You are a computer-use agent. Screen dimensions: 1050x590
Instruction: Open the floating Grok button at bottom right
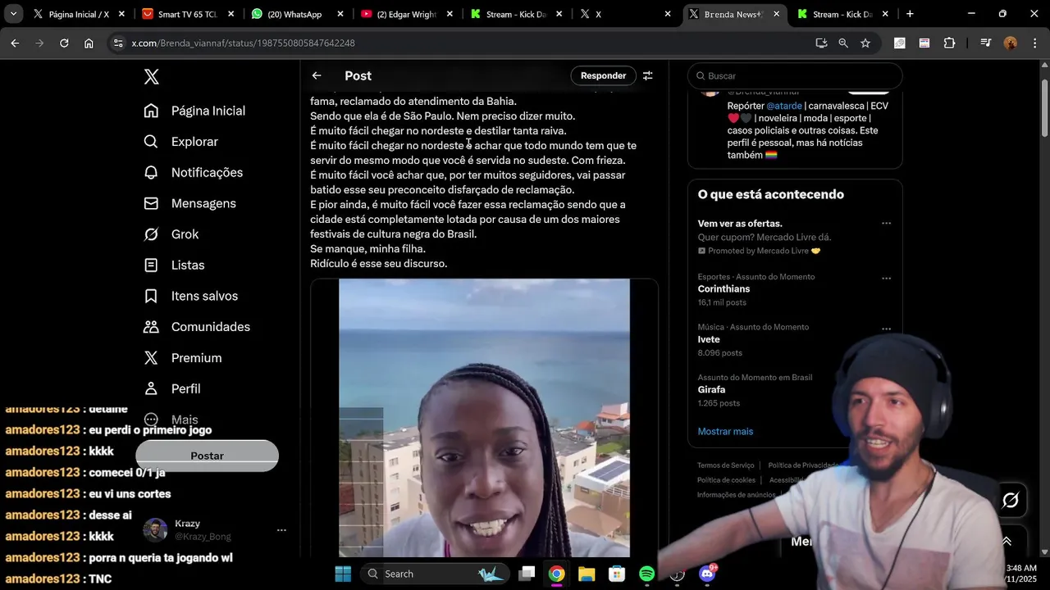[1011, 500]
